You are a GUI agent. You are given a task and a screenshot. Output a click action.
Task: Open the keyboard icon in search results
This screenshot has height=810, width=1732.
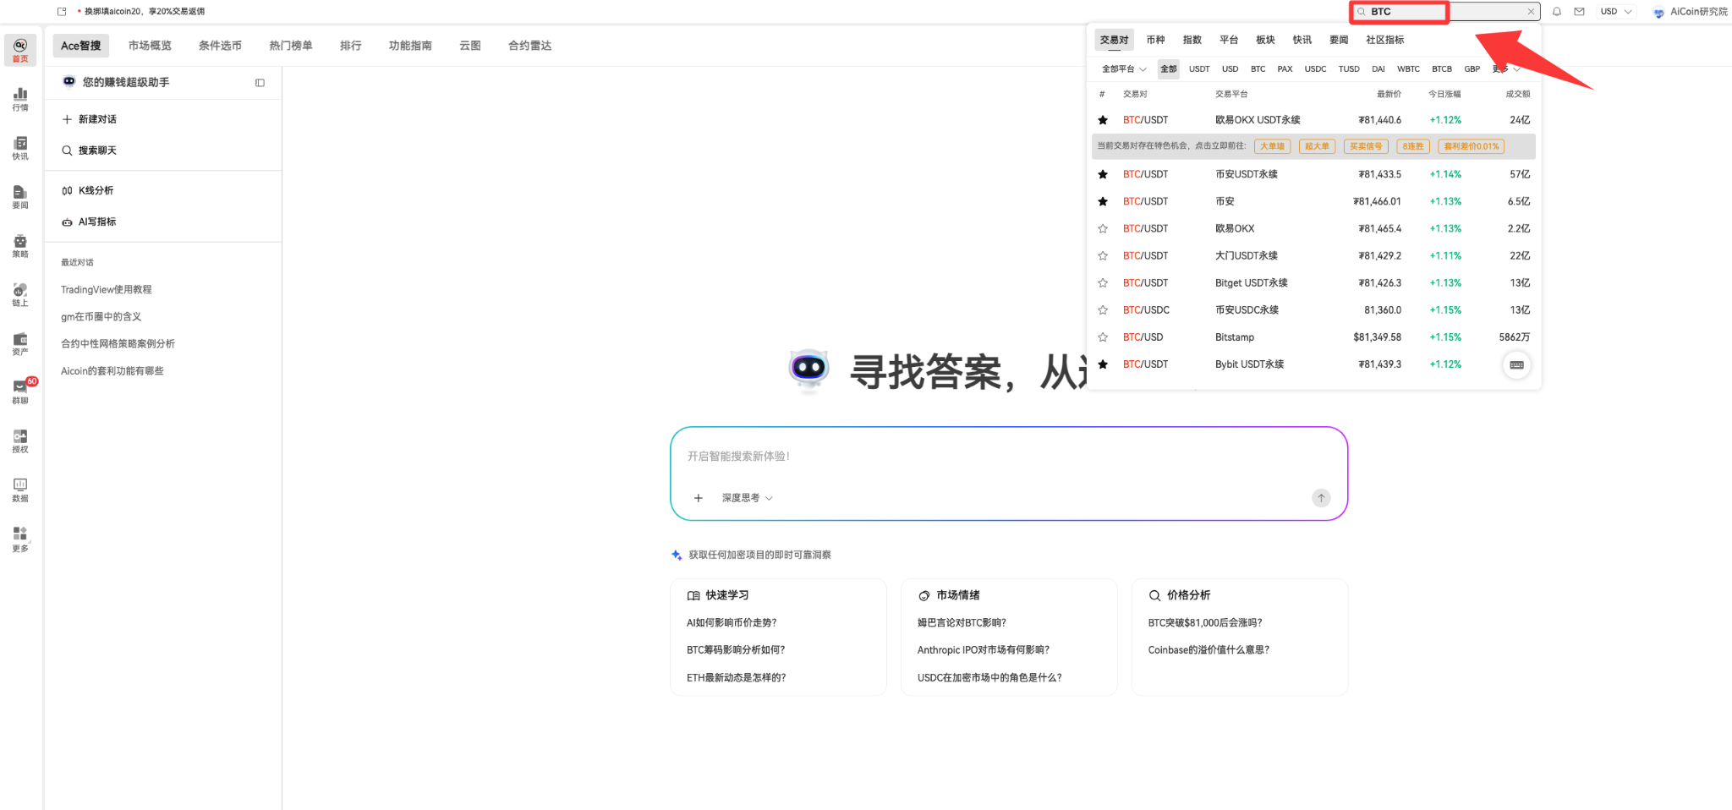coord(1516,365)
